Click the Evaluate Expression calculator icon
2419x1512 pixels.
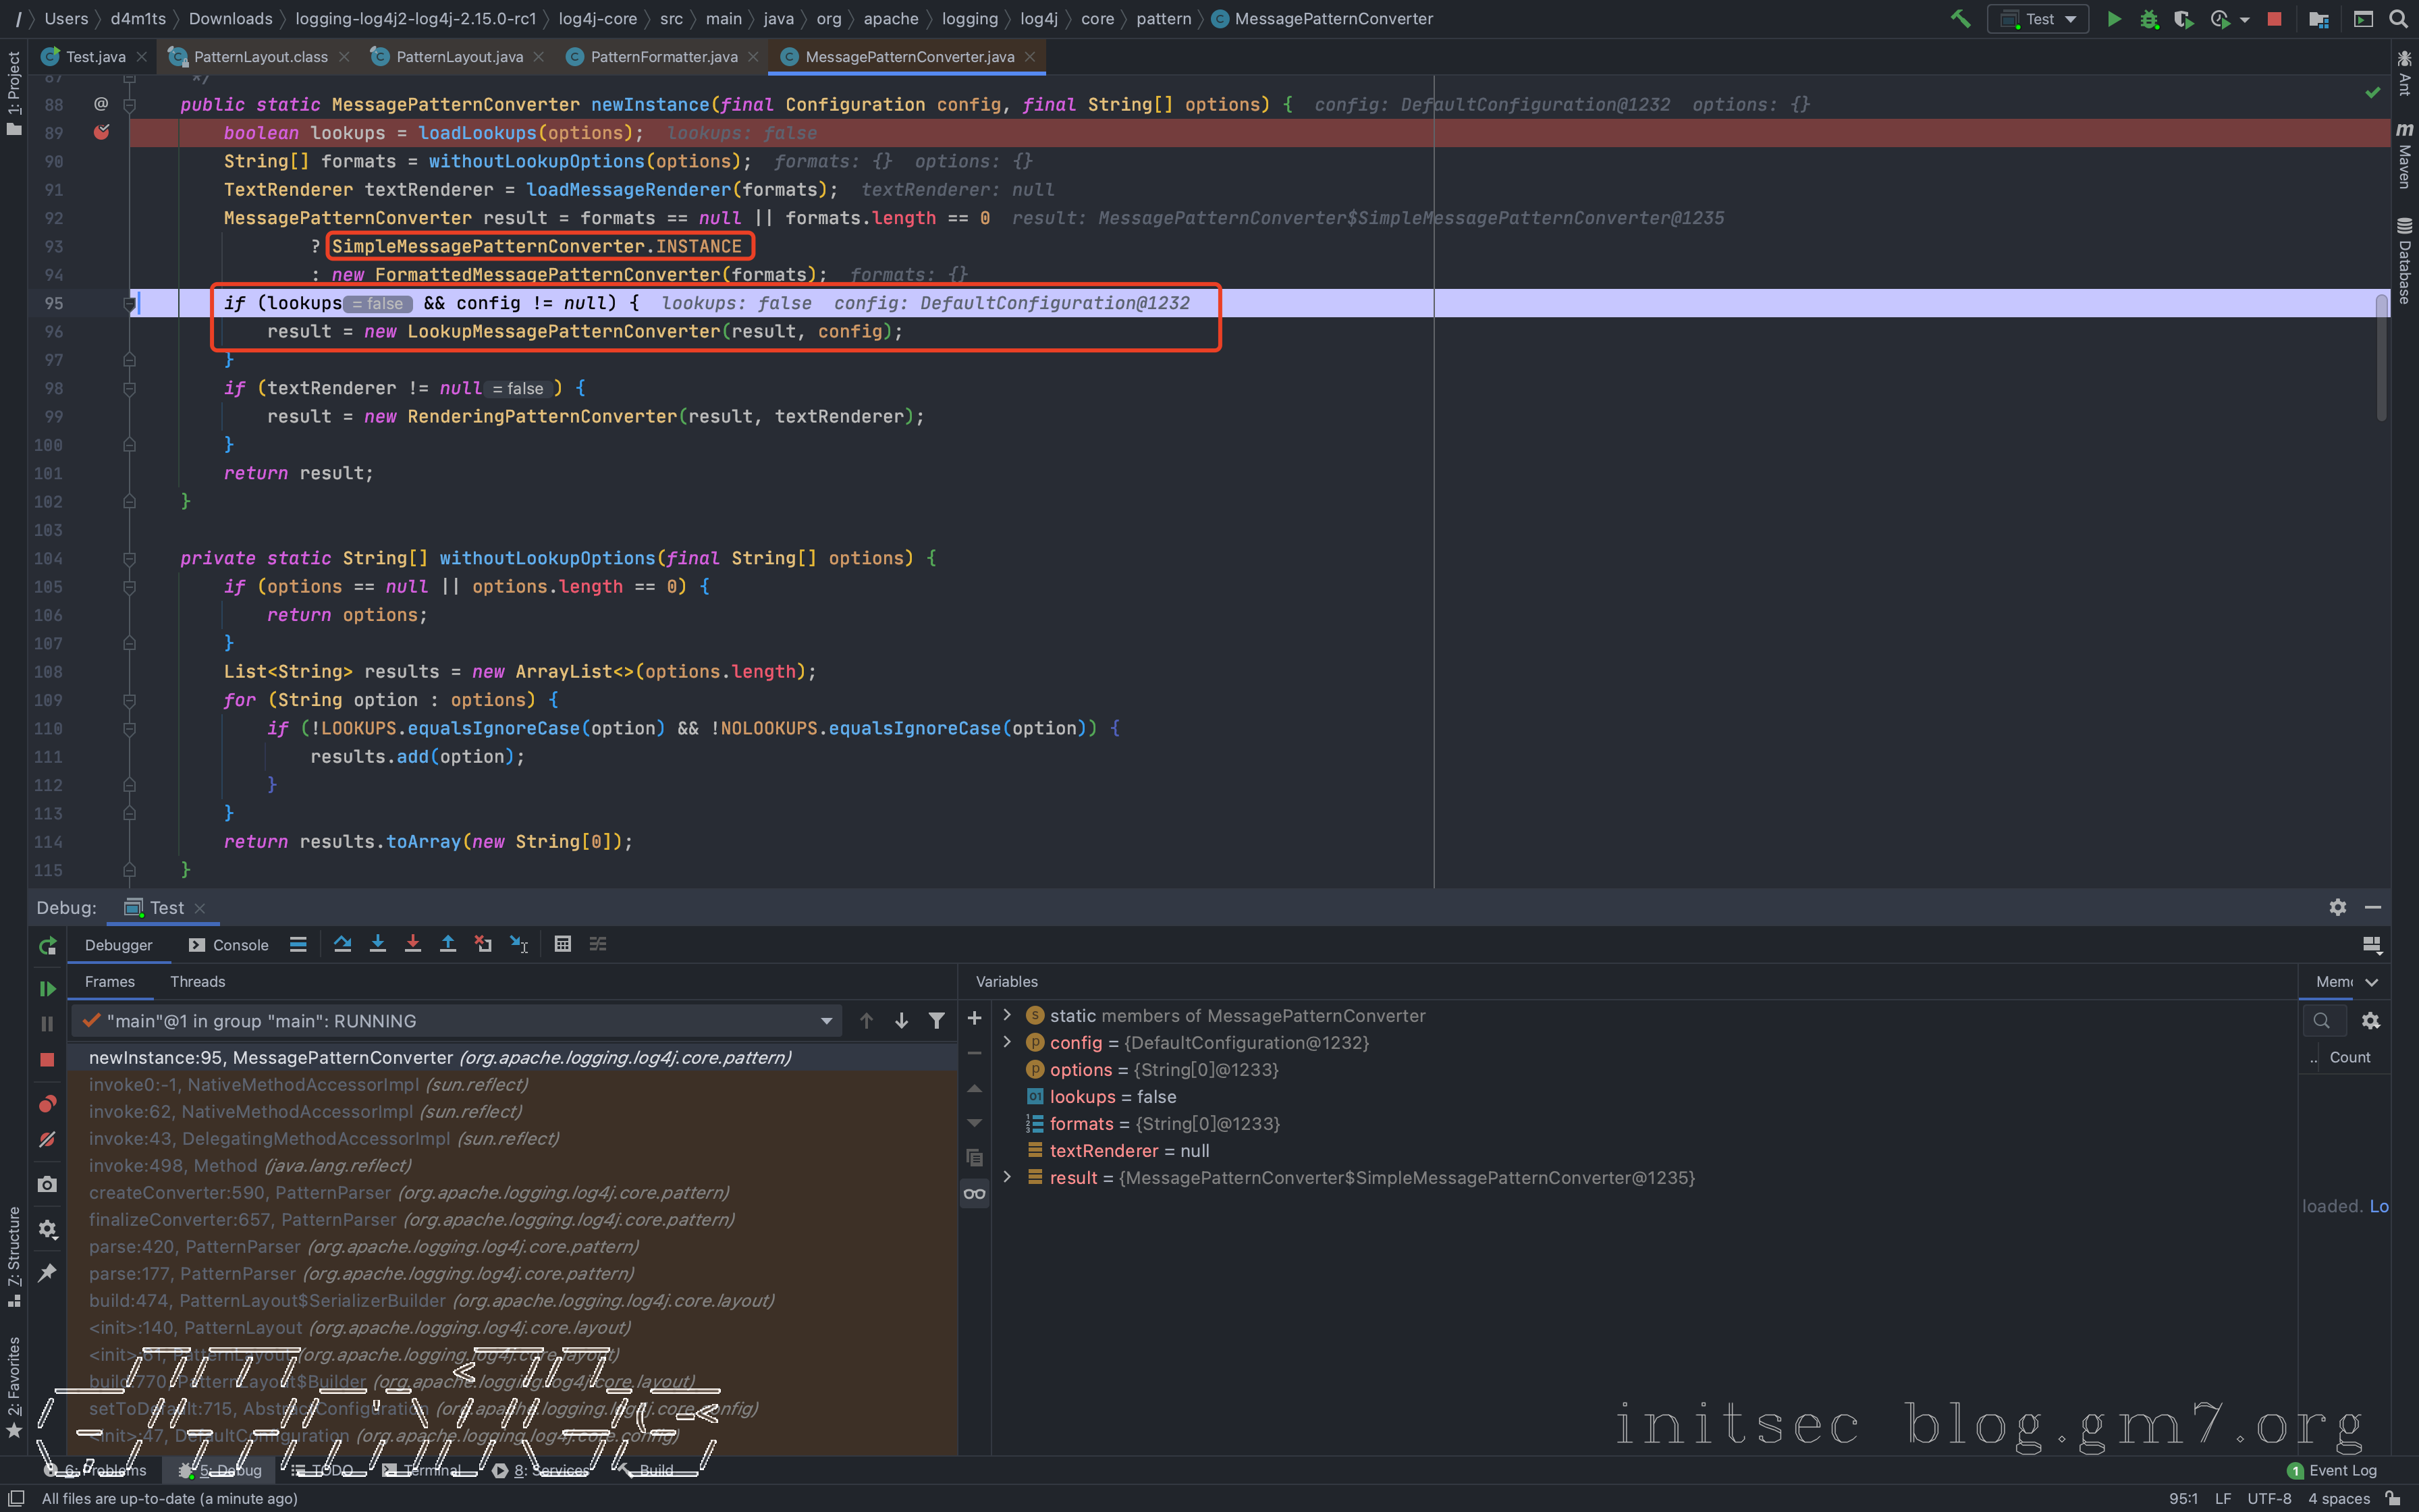pyautogui.click(x=563, y=944)
